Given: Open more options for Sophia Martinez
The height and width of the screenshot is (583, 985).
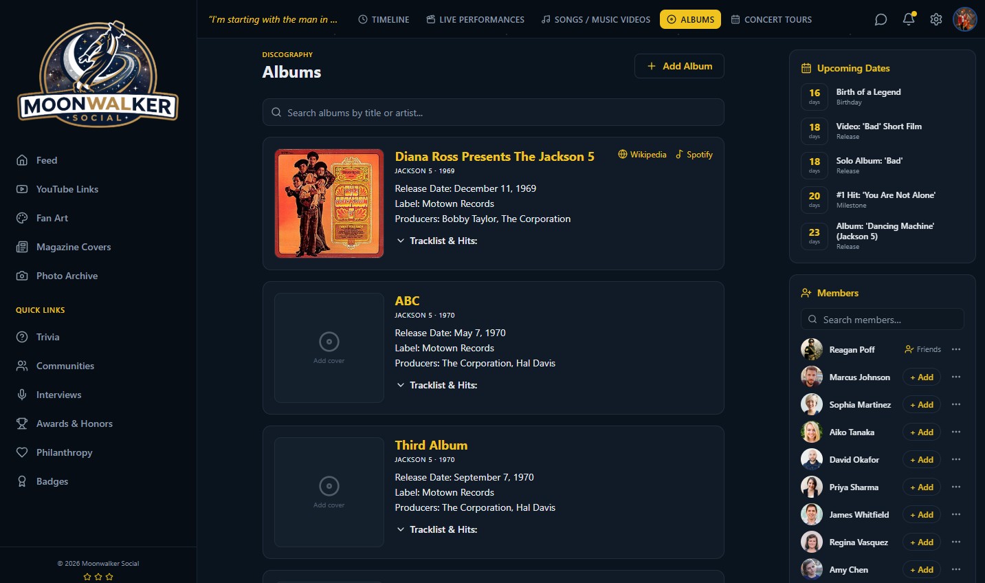Looking at the screenshot, I should pyautogui.click(x=956, y=404).
